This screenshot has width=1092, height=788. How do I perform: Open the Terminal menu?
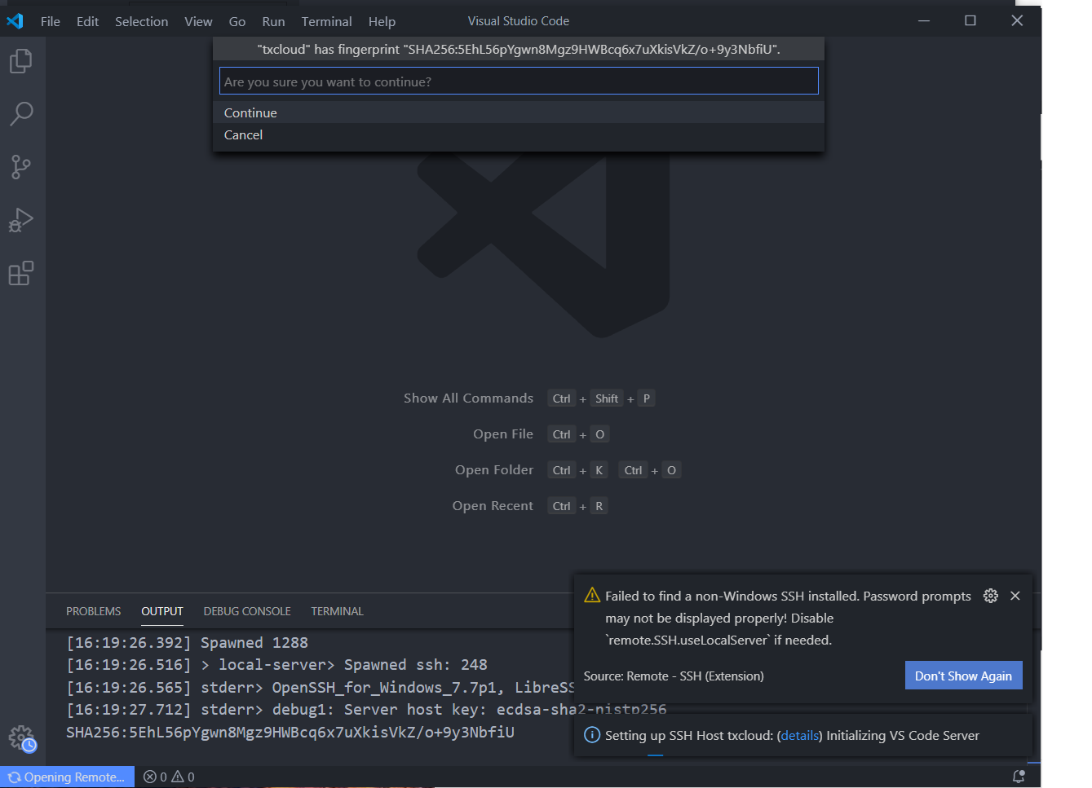(x=326, y=22)
